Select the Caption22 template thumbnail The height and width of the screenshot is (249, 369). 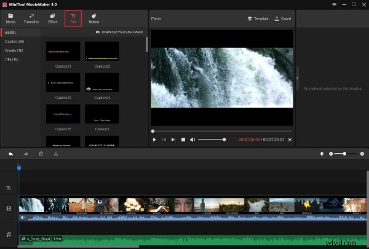click(x=102, y=51)
